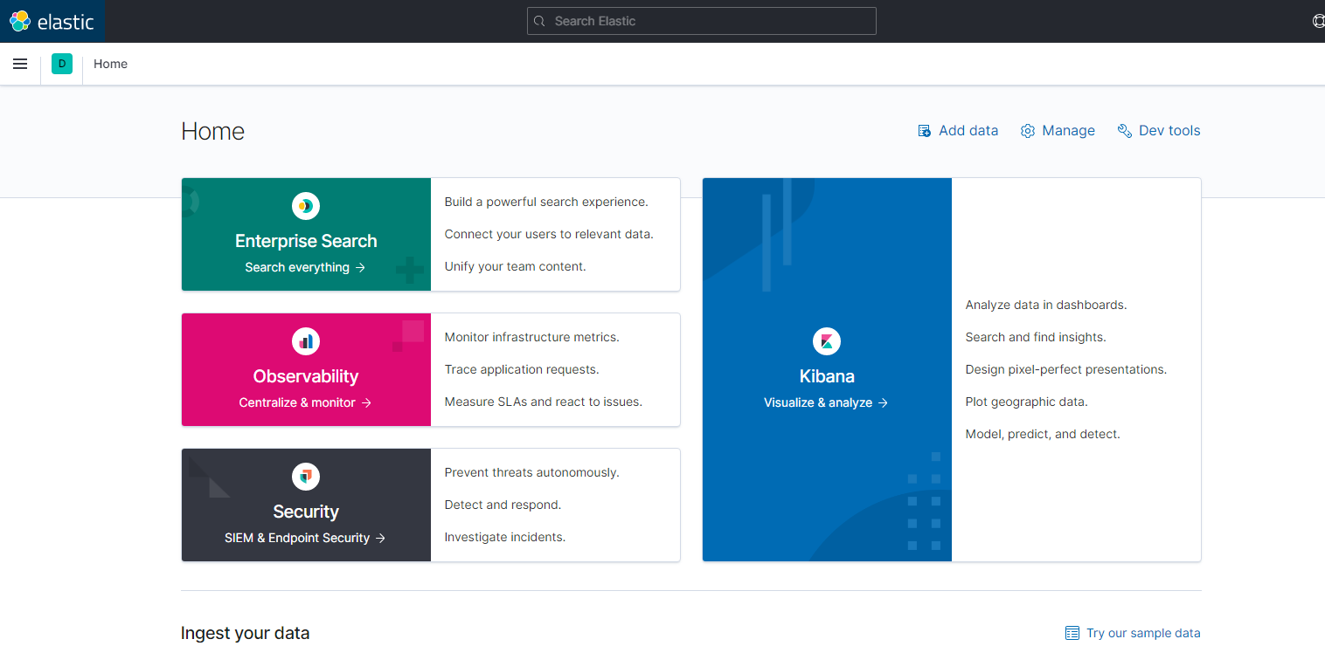Open Security heading
This screenshot has width=1325, height=646.
(306, 512)
